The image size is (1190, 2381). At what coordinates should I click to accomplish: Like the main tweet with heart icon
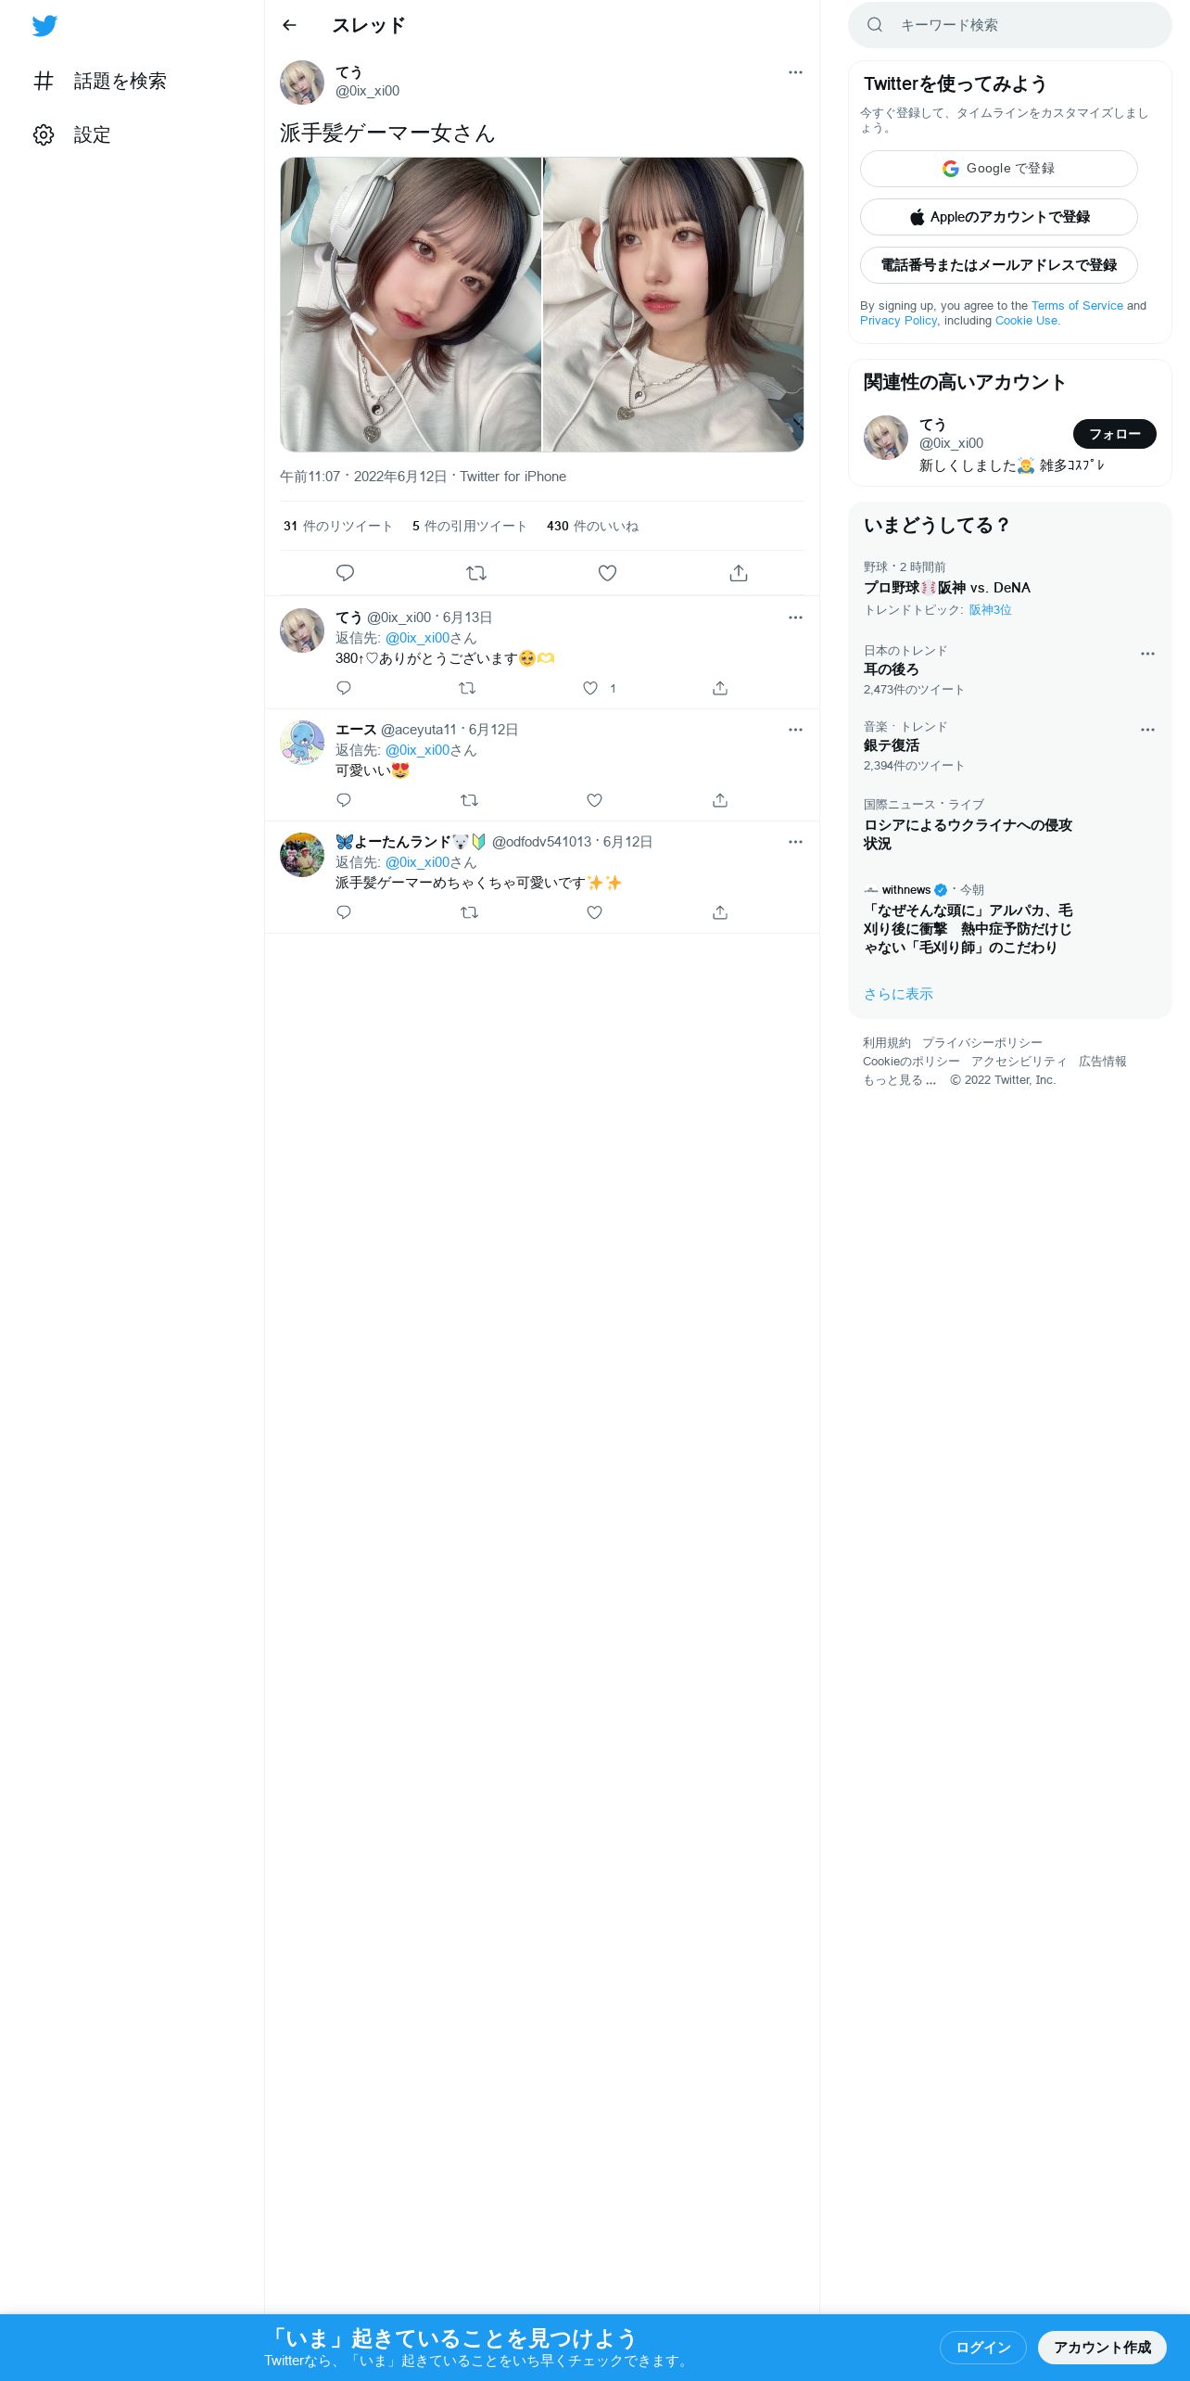[607, 573]
